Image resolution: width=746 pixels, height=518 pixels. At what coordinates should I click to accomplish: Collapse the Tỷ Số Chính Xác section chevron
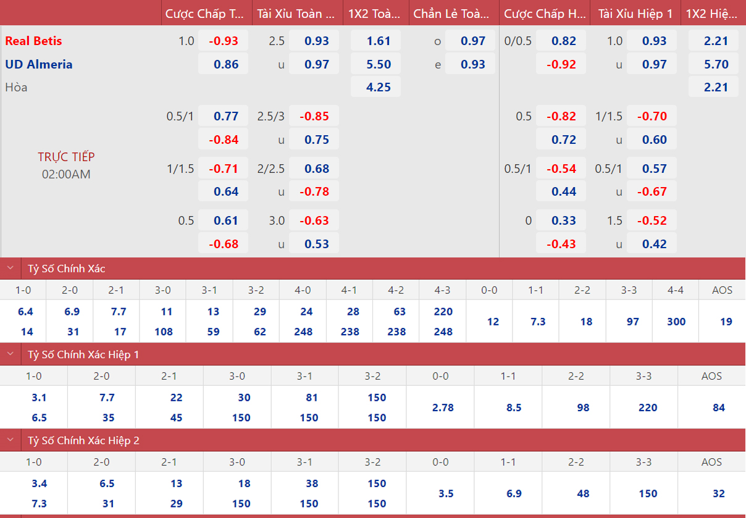click(10, 269)
